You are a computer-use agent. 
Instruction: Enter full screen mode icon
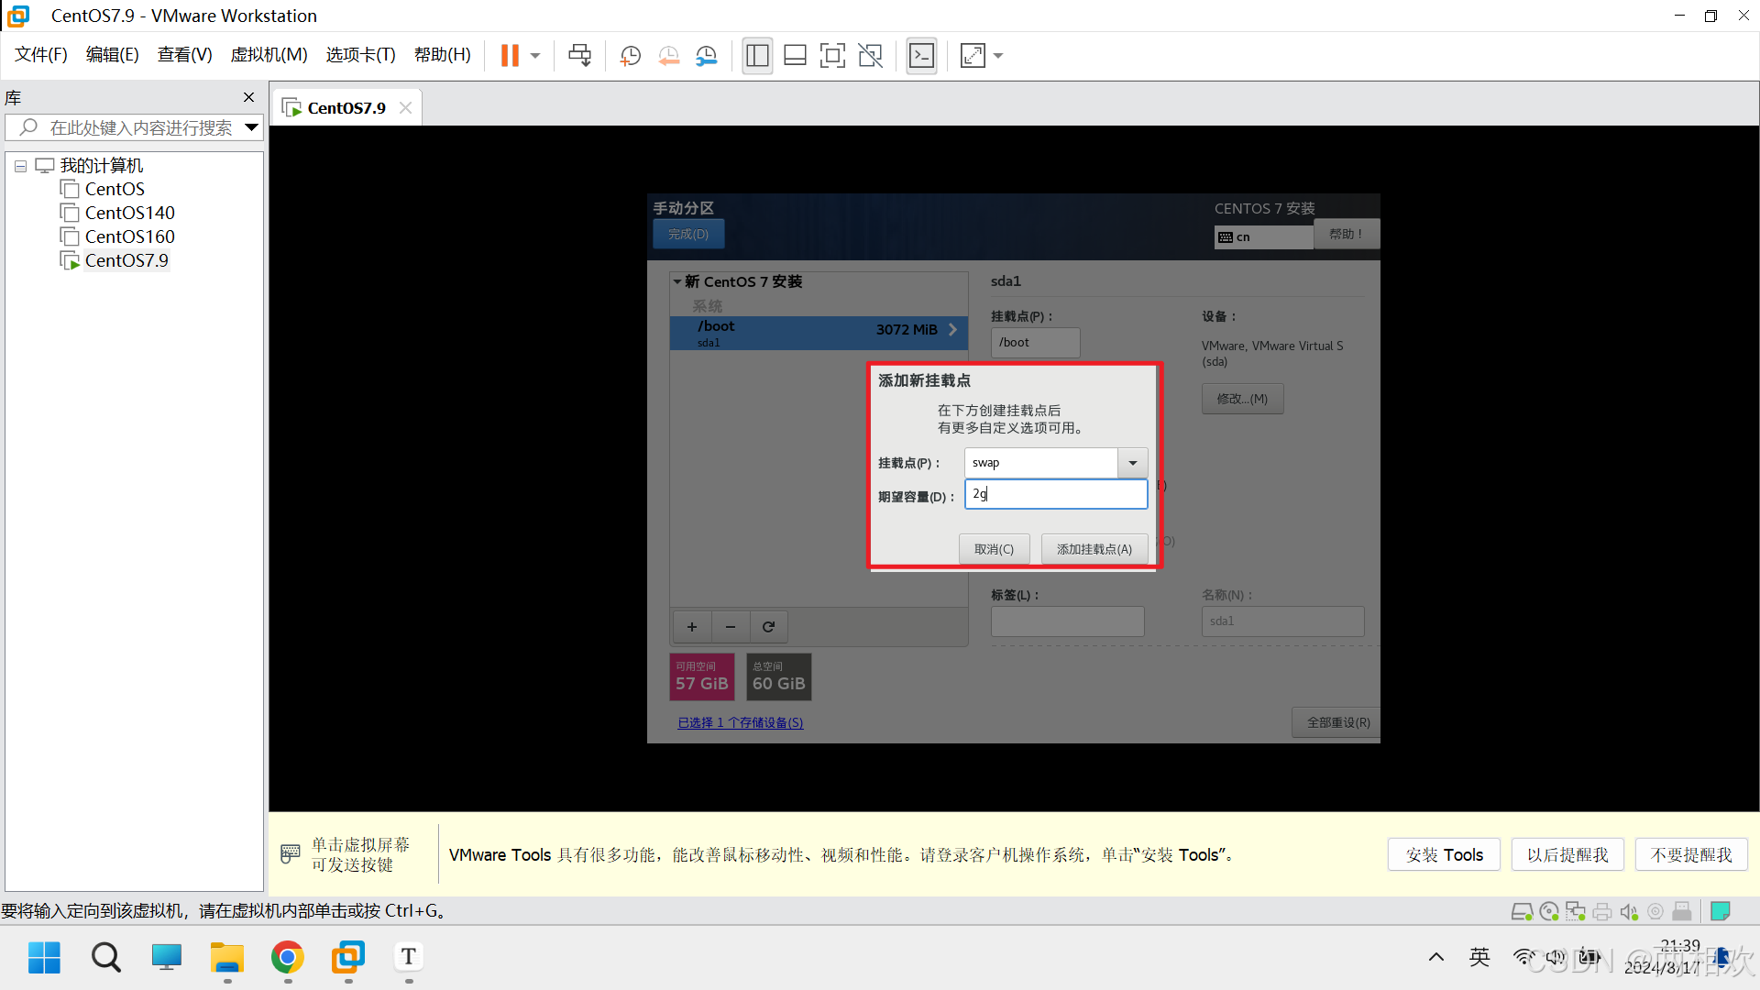tap(832, 56)
